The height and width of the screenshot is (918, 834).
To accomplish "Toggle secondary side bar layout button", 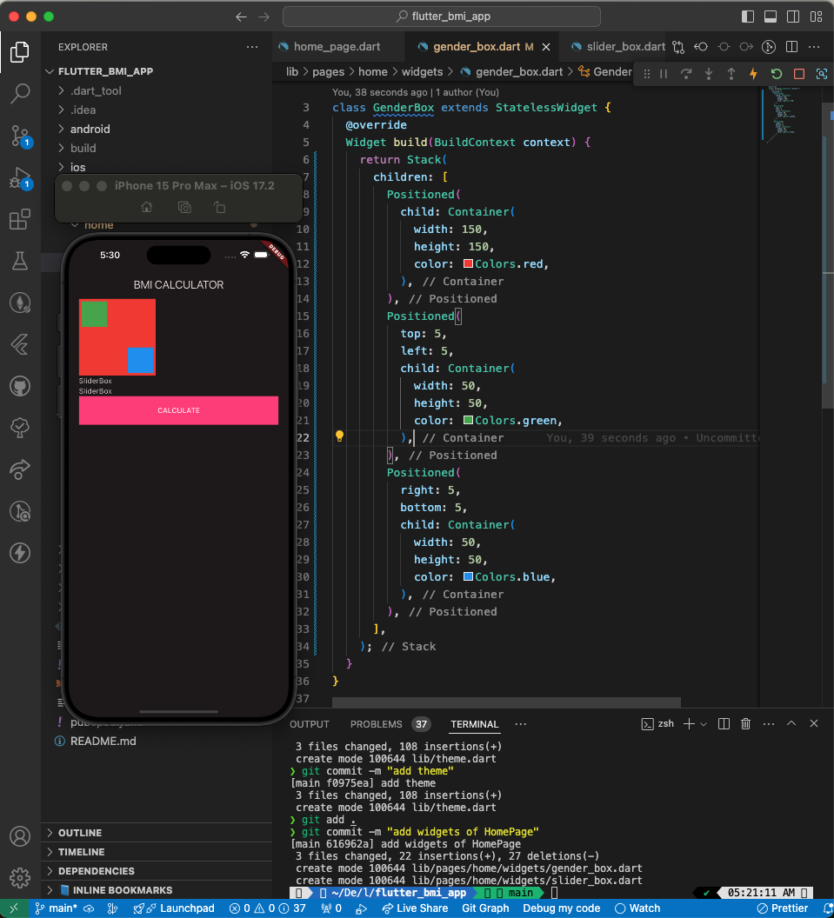I will tap(793, 17).
